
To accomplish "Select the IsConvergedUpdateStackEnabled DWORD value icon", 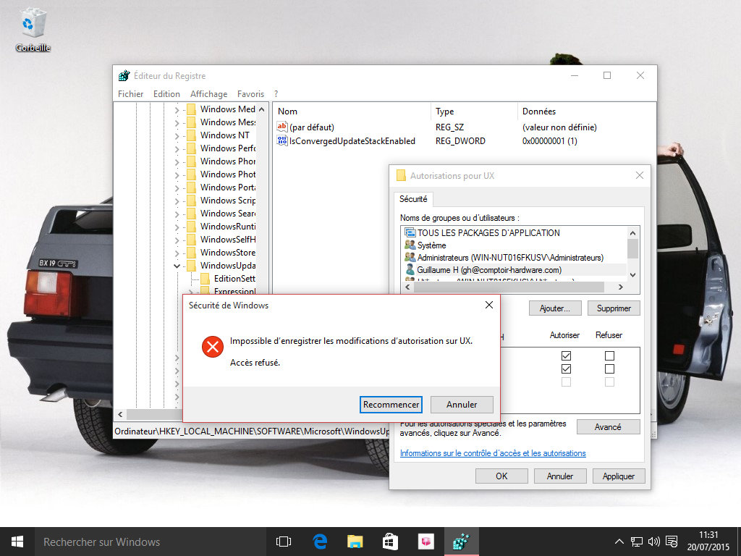I will tap(282, 141).
